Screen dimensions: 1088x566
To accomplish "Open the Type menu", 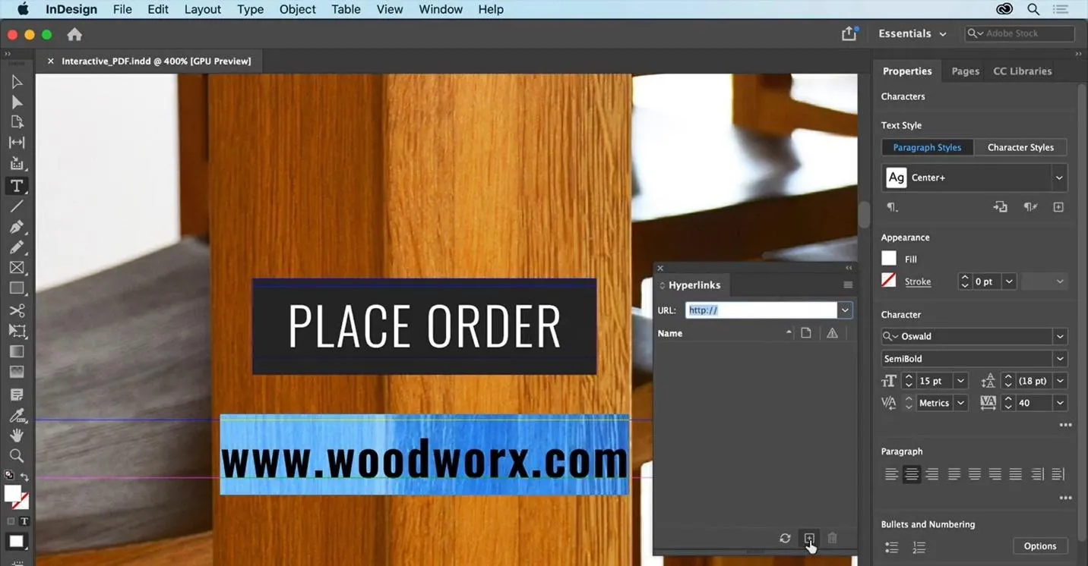I will (250, 9).
